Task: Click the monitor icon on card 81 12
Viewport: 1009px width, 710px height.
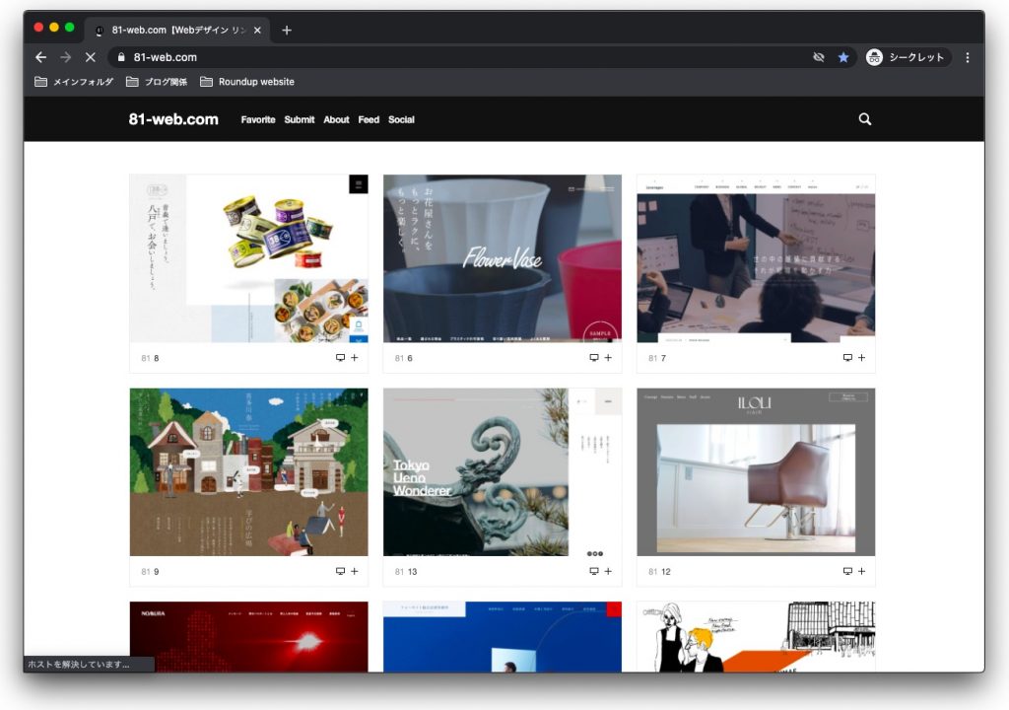Action: pos(847,572)
